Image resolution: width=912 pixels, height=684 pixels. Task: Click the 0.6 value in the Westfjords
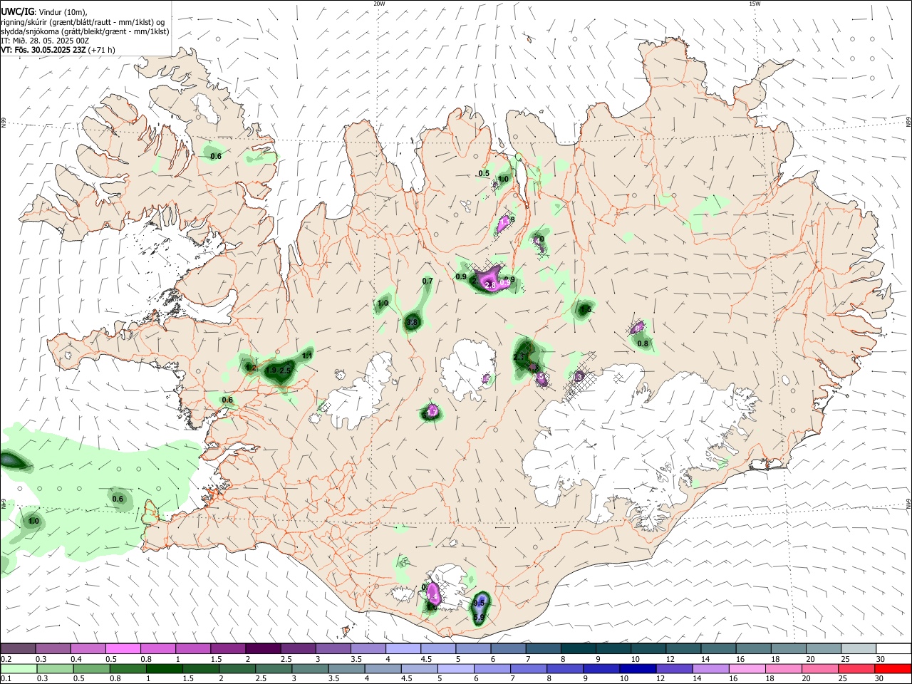pos(216,156)
